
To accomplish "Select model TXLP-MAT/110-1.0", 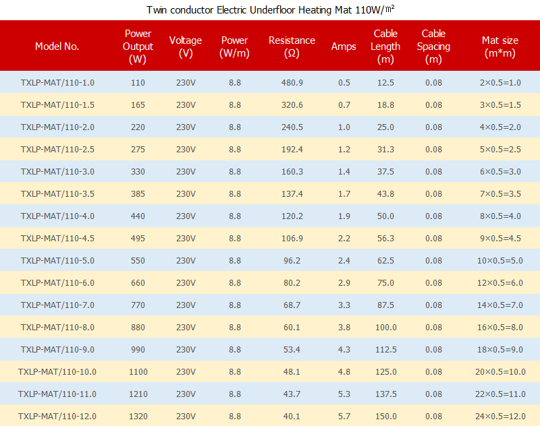I will (57, 82).
